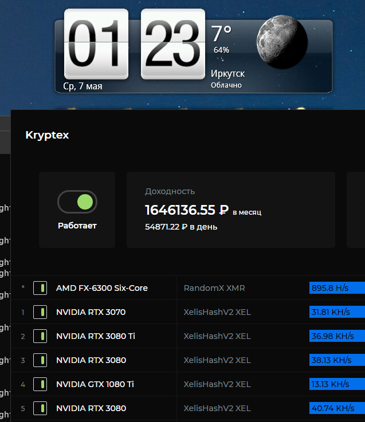The height and width of the screenshot is (422, 365).
Task: Click XelisHashV2 XEL for RTX 3070
Action: pos(217,312)
